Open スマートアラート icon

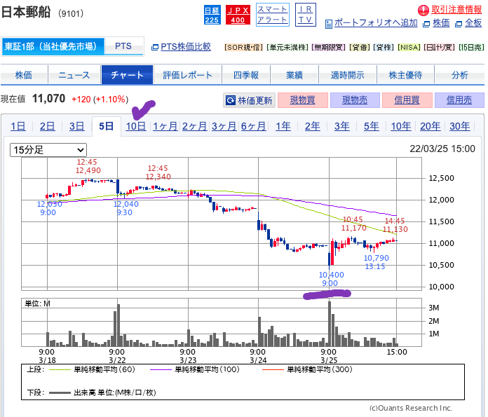click(x=273, y=15)
